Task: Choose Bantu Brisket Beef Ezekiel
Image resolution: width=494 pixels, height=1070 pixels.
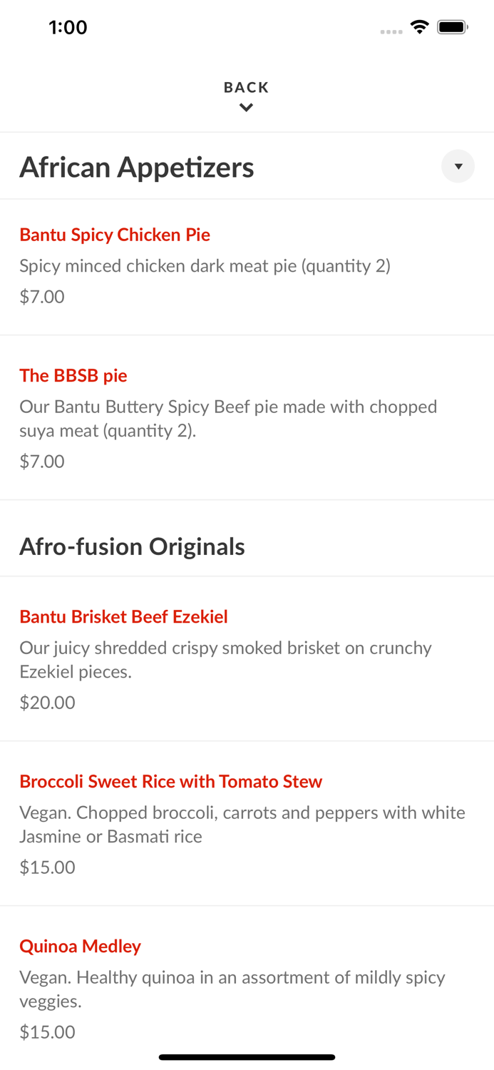Action: (247, 659)
